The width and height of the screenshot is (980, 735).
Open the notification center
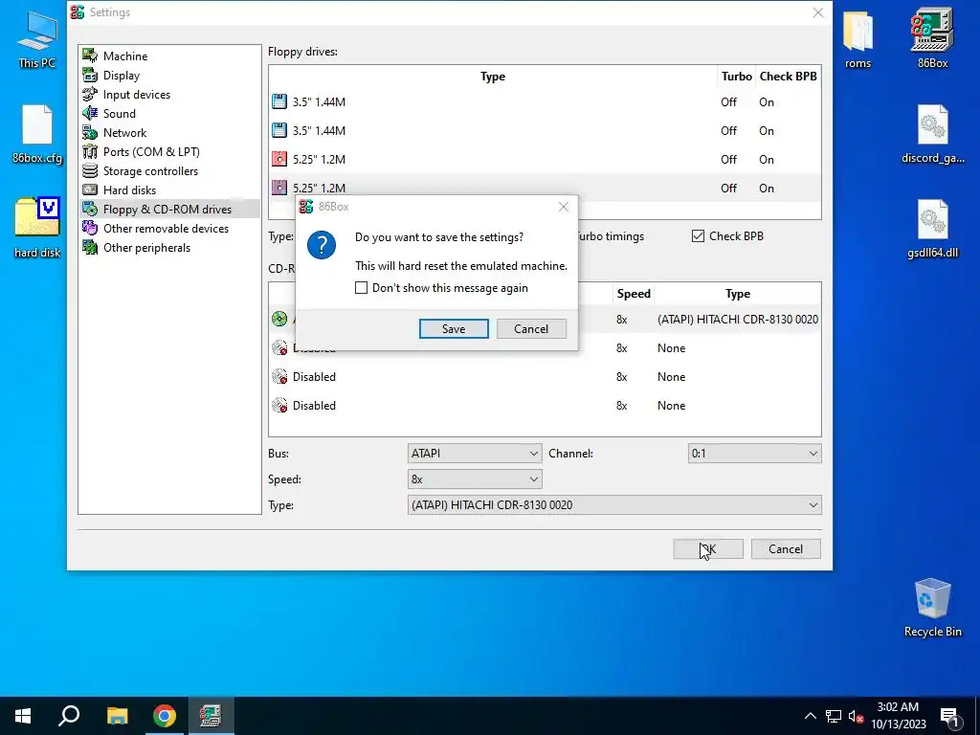click(x=949, y=716)
